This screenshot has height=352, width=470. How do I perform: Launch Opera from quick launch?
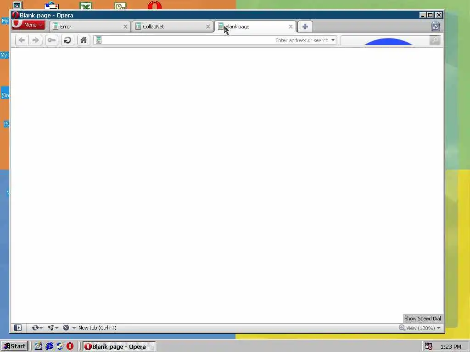[70, 346]
